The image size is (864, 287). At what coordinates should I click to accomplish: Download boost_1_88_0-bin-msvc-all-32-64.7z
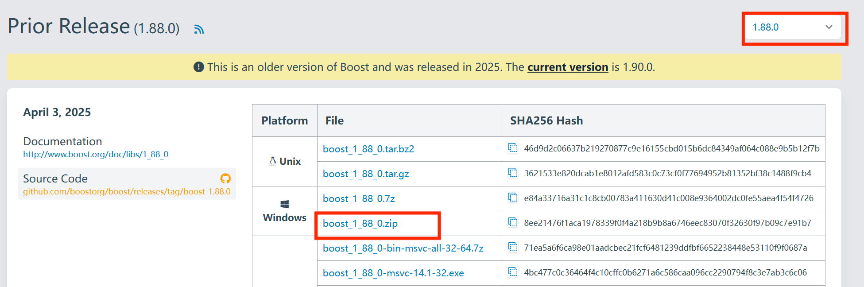(x=403, y=248)
